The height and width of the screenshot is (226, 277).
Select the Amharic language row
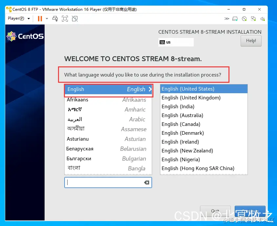108,110
